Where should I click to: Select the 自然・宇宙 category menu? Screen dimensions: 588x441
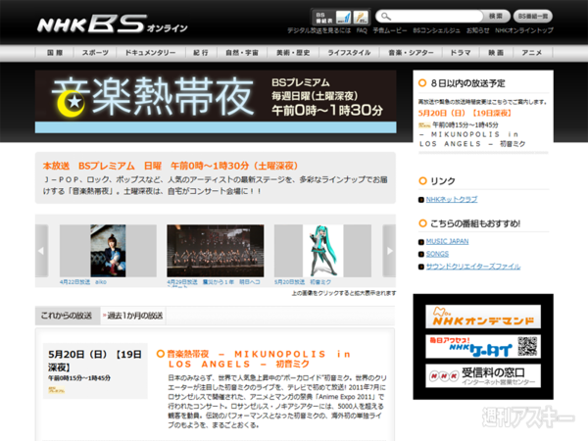[242, 53]
